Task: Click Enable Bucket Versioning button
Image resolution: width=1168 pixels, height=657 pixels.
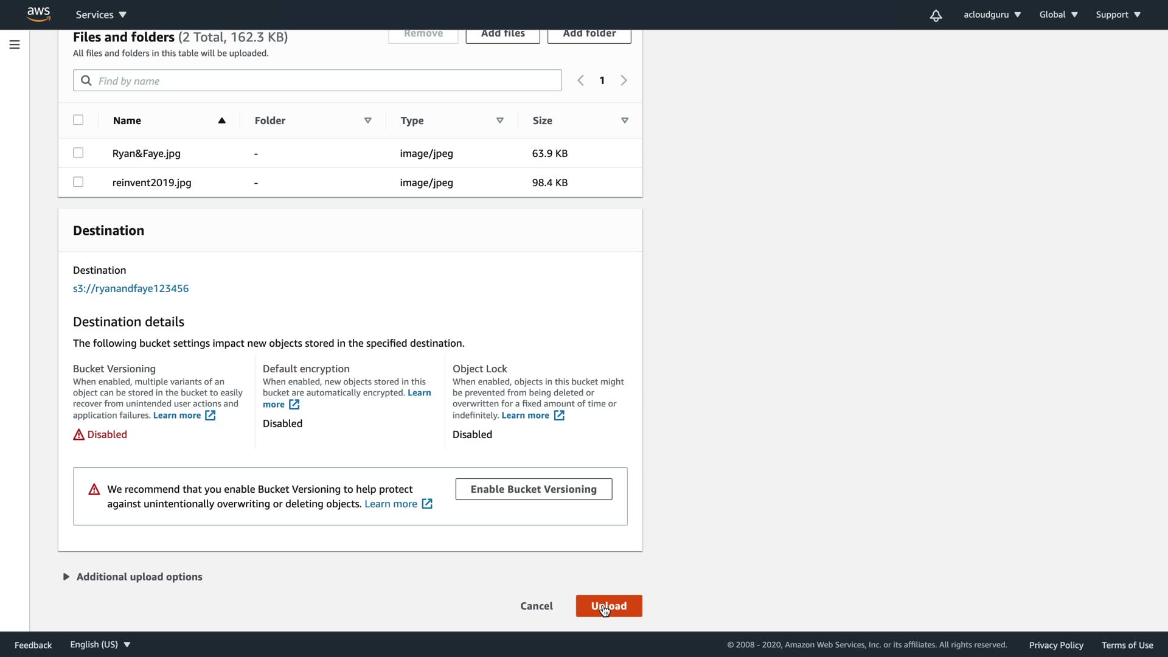Action: tap(534, 489)
